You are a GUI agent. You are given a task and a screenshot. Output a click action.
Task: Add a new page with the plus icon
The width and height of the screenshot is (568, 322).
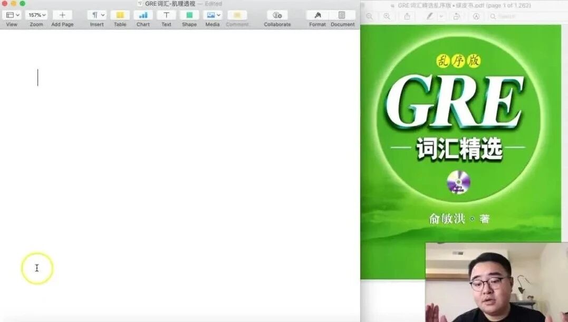(x=62, y=15)
